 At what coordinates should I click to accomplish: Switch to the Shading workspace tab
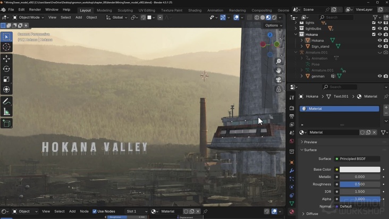[194, 10]
